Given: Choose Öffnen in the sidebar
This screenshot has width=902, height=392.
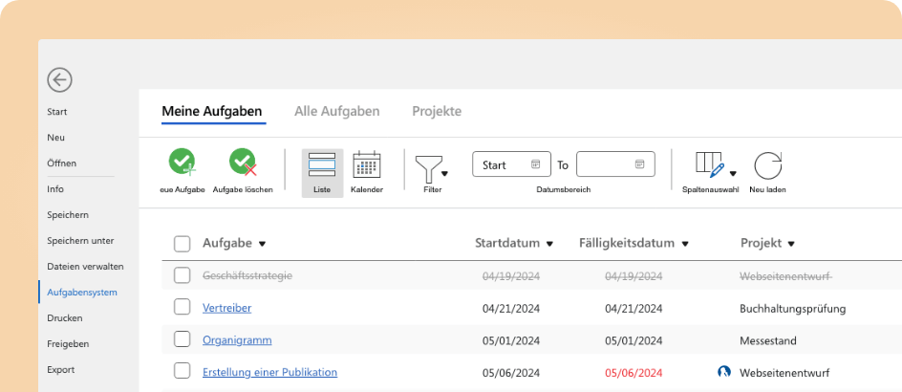Looking at the screenshot, I should (x=61, y=163).
